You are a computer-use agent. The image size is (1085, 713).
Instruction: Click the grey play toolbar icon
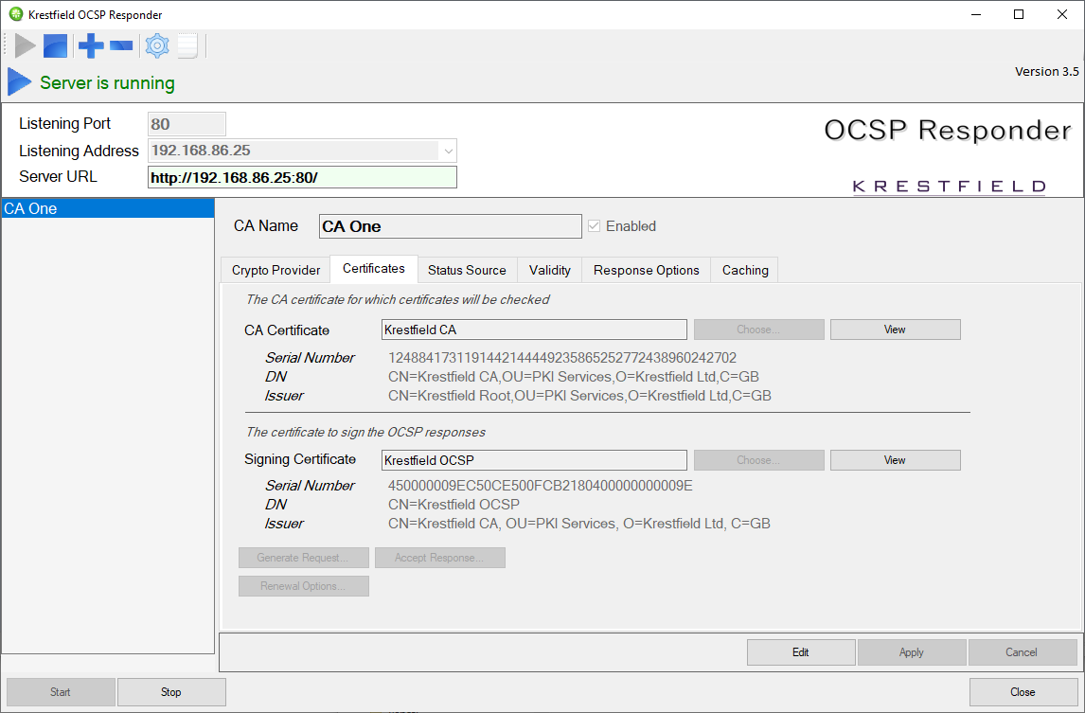[x=25, y=45]
